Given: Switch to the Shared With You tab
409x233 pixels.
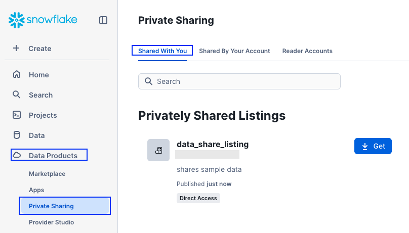Looking at the screenshot, I should [x=162, y=51].
